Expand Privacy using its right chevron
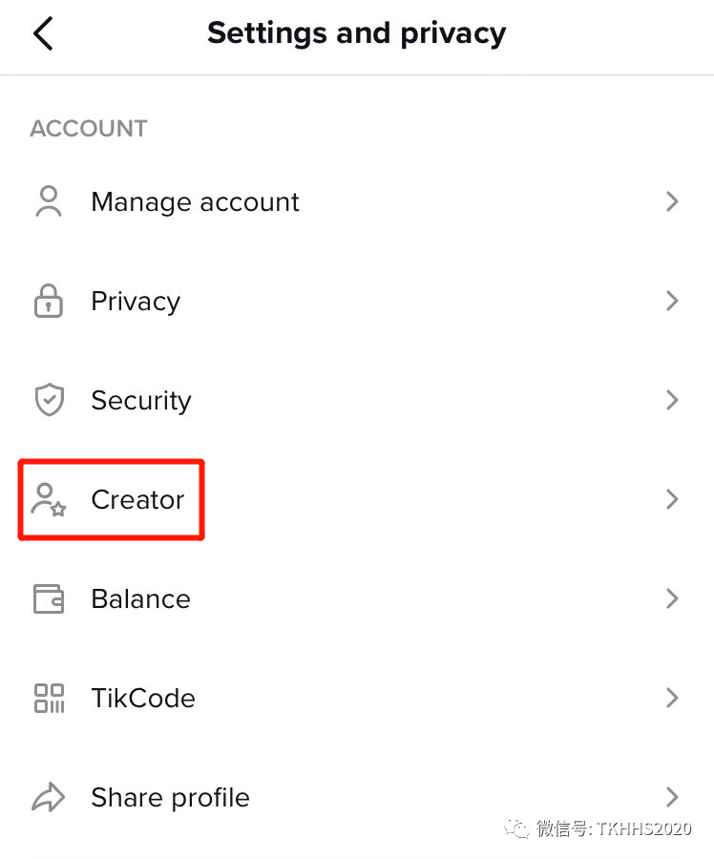Viewport: 714px width, 859px height. coord(672,302)
